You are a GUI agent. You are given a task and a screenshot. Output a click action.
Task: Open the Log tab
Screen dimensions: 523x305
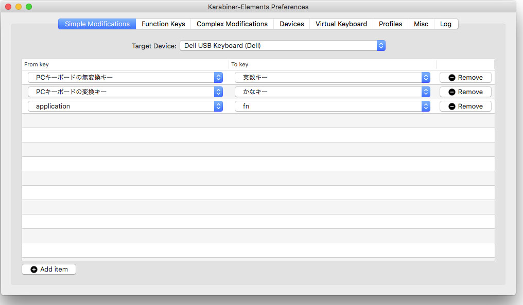[x=446, y=24]
